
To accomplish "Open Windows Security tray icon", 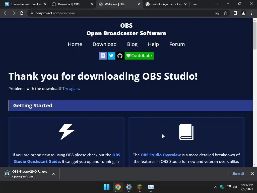I will point(222,187).
